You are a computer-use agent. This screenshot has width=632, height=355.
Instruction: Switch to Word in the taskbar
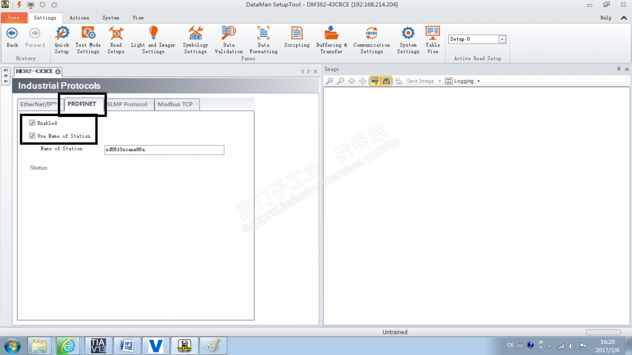pos(127,345)
